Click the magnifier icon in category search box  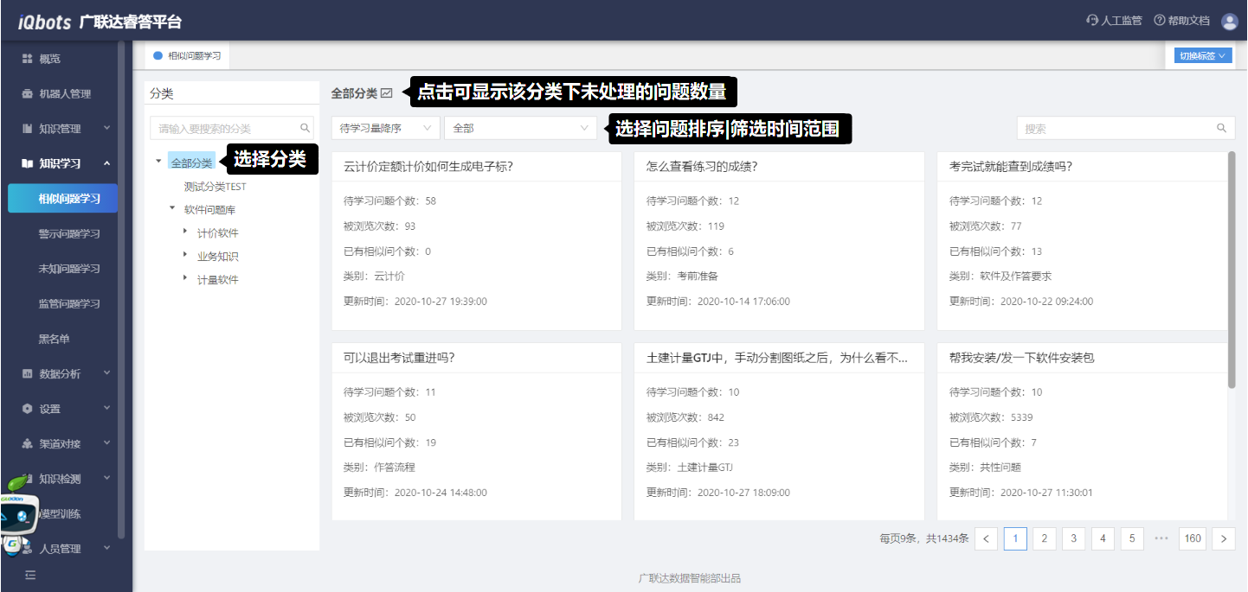tap(305, 128)
